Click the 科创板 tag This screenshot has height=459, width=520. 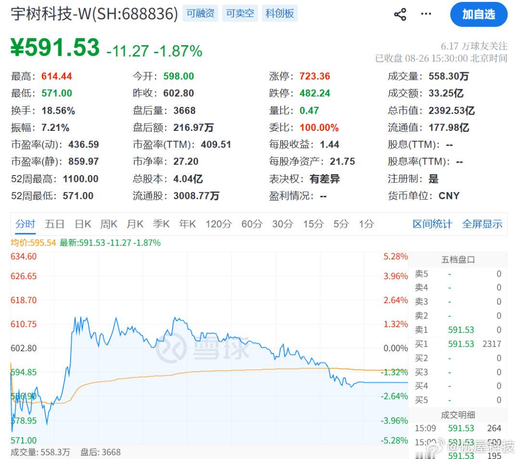click(280, 13)
